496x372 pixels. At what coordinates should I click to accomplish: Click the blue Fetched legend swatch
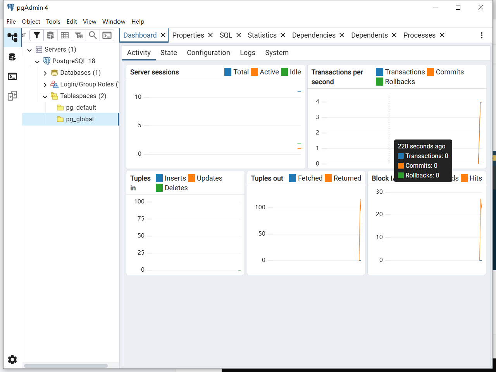[293, 178]
